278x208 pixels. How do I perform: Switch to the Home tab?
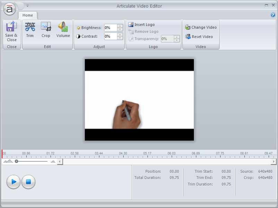tap(28, 16)
